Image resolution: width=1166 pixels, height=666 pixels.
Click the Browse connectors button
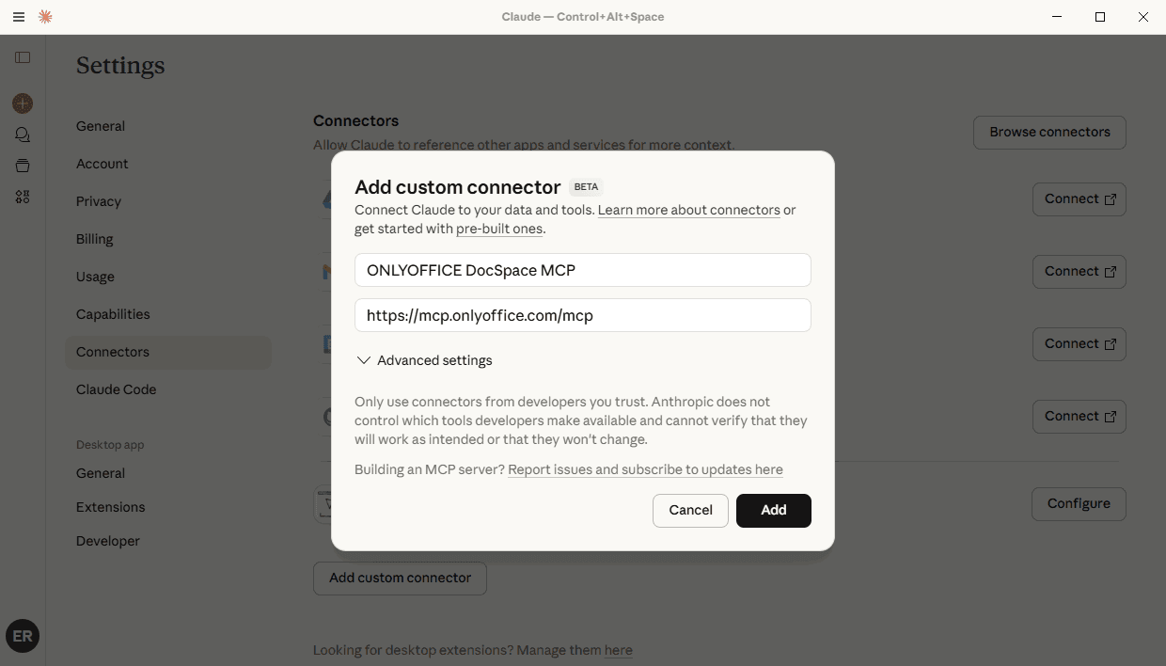[1049, 133]
